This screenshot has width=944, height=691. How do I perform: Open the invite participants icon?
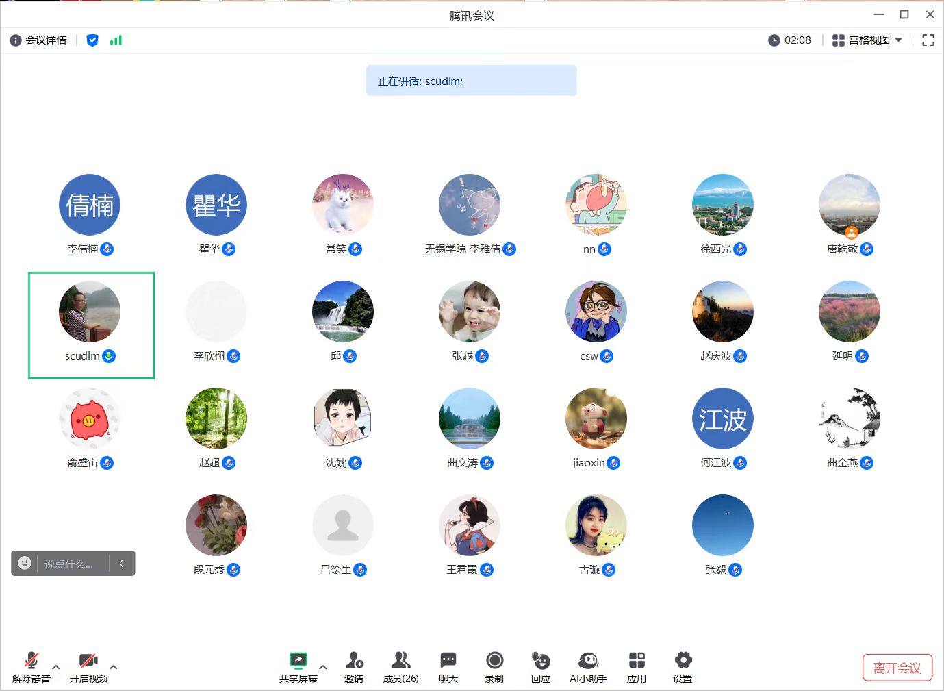[x=354, y=661]
